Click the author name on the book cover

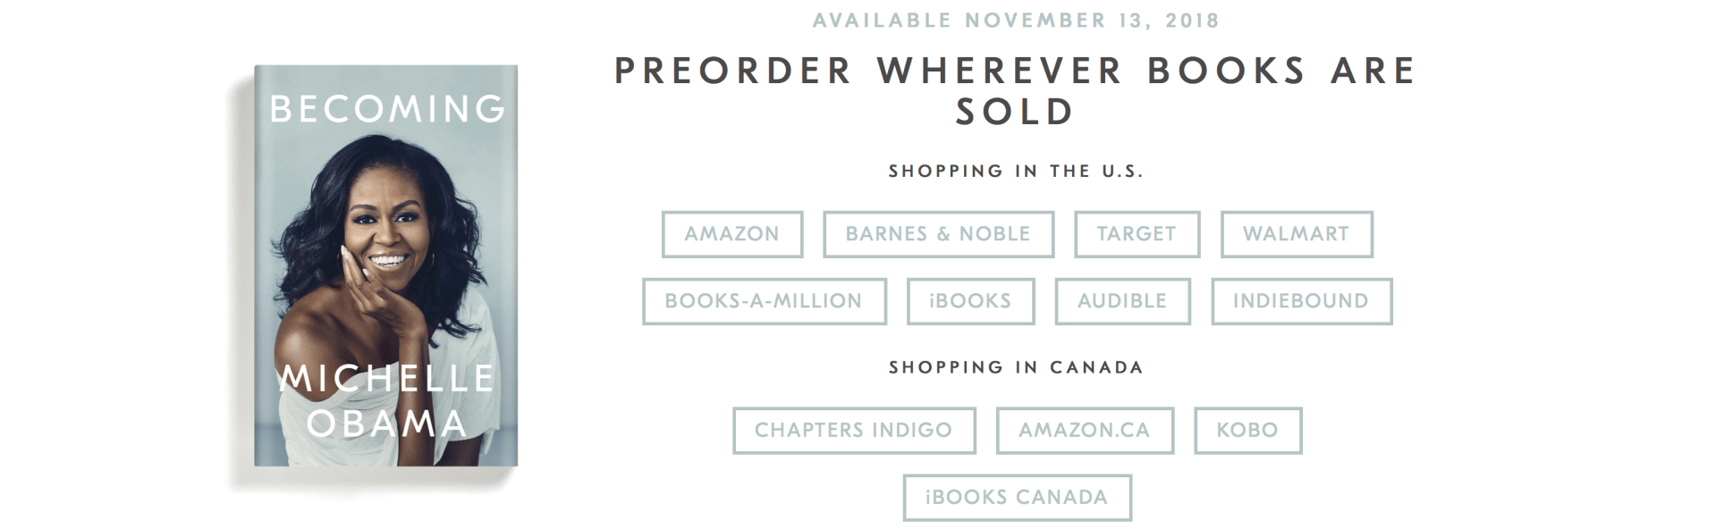[x=385, y=400]
